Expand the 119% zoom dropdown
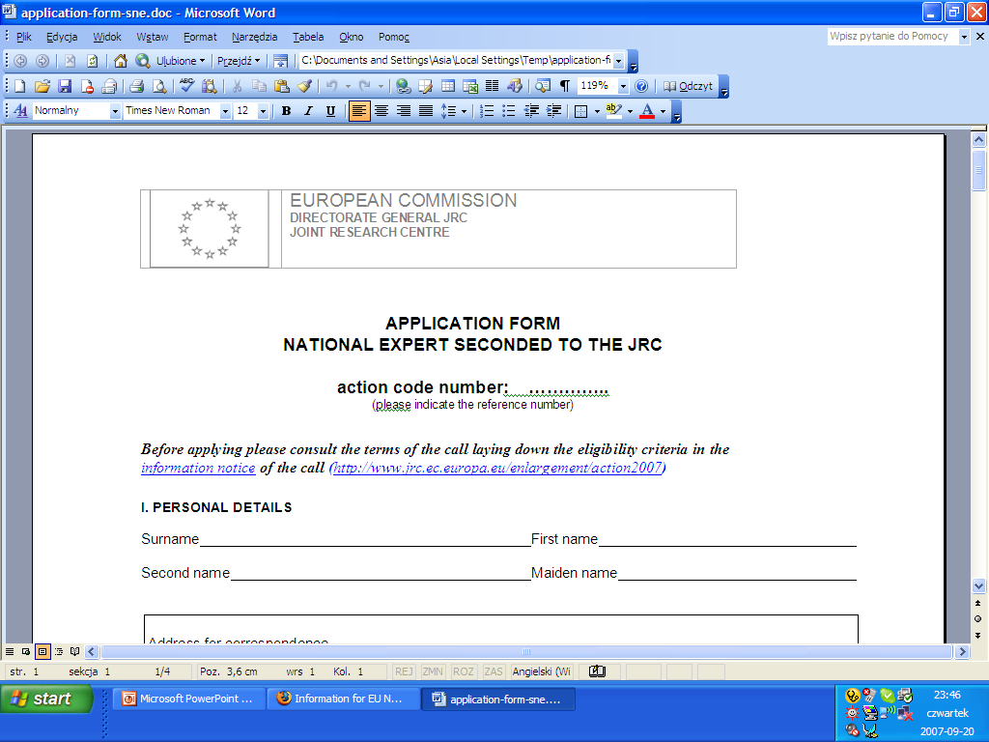The image size is (989, 742). 623,86
